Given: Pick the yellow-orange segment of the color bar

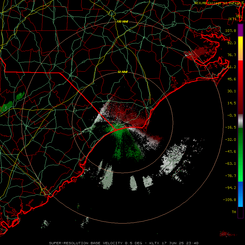Looking at the screenshot, I should click(x=240, y=48).
